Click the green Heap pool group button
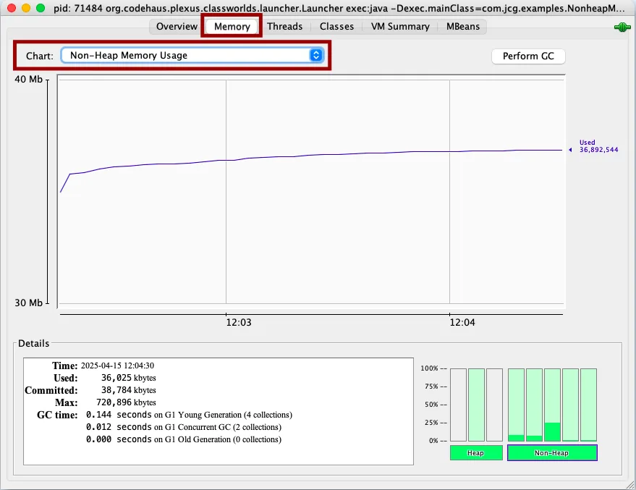This screenshot has height=490, width=636. [x=476, y=452]
